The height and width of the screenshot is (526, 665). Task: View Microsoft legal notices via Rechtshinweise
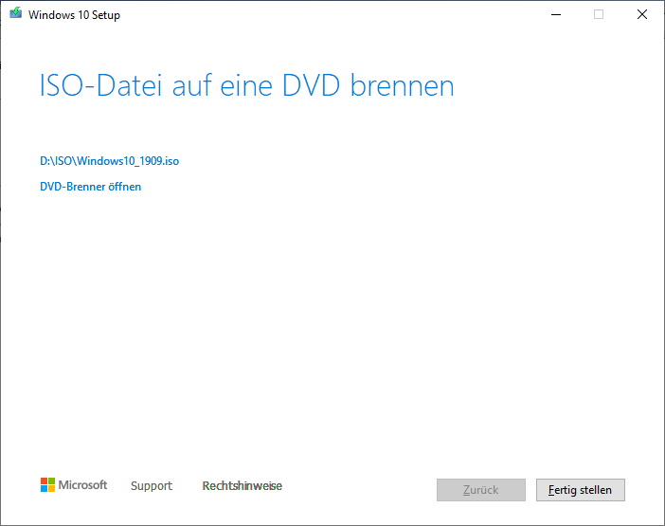(x=243, y=485)
